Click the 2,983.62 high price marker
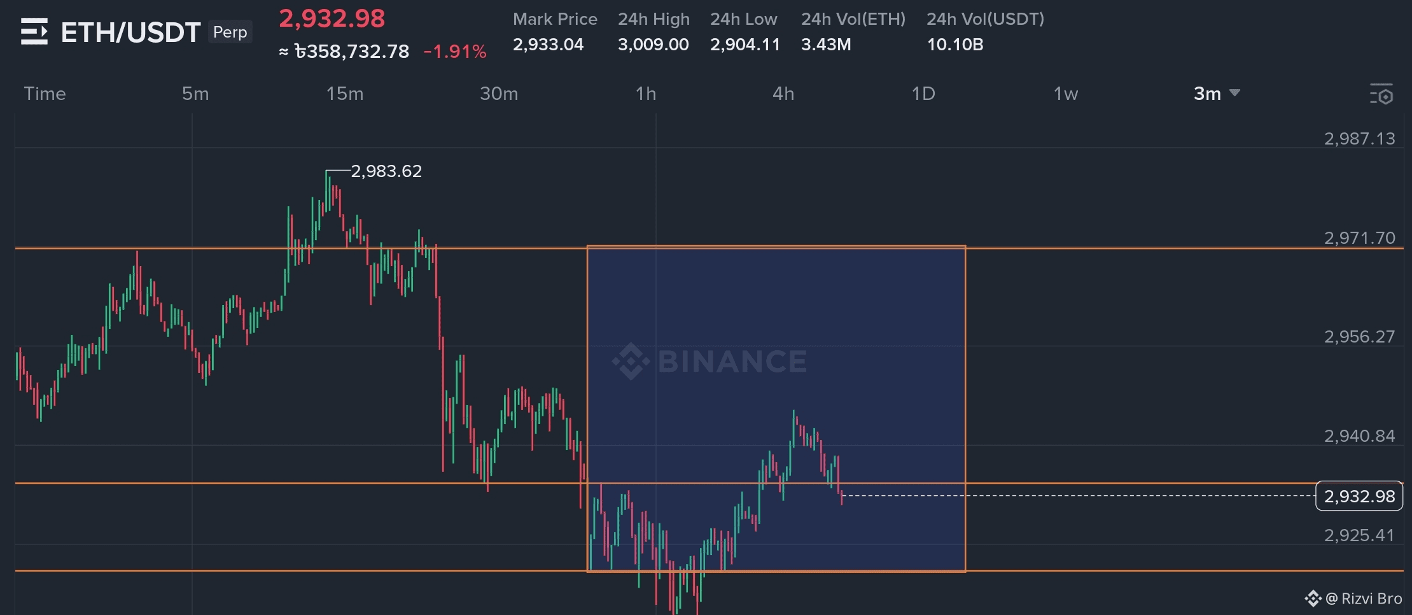This screenshot has height=615, width=1412. pyautogui.click(x=386, y=171)
